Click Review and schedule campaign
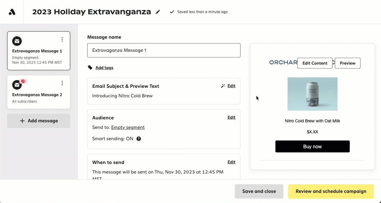The height and width of the screenshot is (203, 381). click(x=331, y=191)
